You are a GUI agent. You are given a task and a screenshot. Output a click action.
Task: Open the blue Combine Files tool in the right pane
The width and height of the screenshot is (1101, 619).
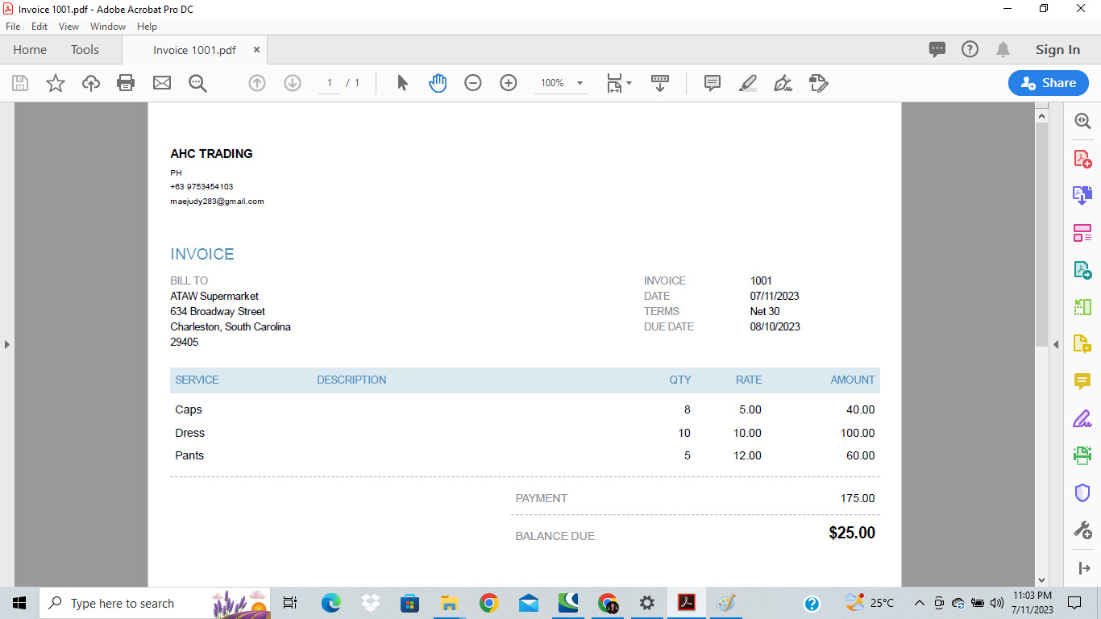click(1082, 195)
